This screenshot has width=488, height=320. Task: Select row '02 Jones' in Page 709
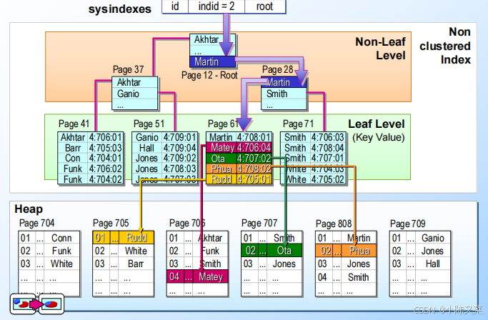point(420,251)
